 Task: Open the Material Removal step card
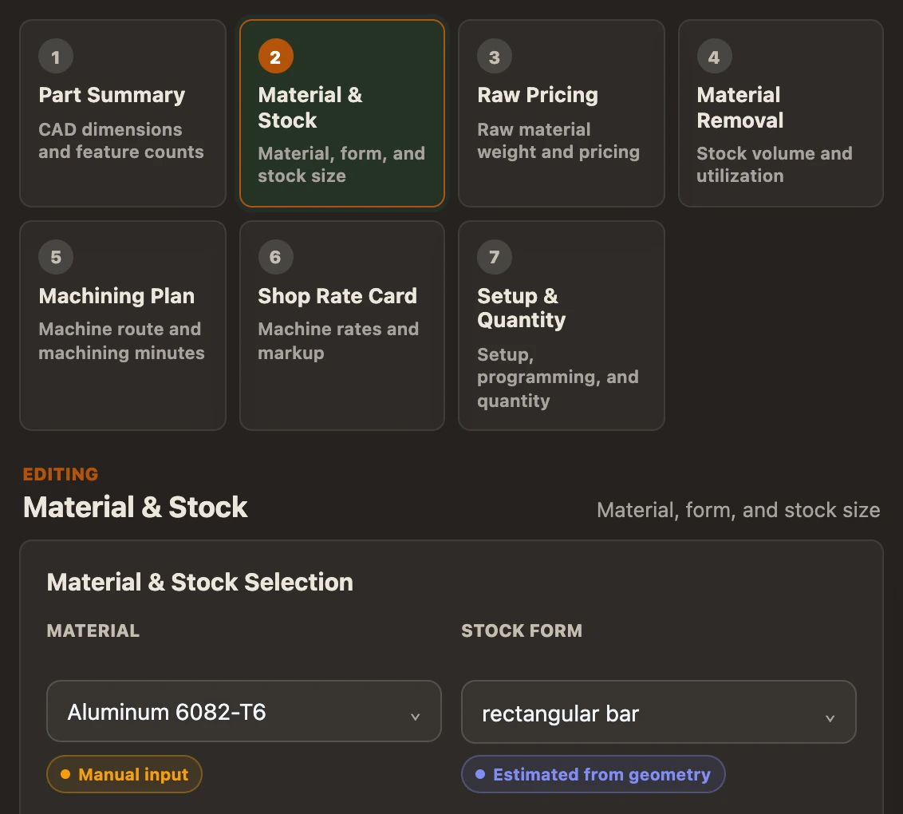coord(781,113)
